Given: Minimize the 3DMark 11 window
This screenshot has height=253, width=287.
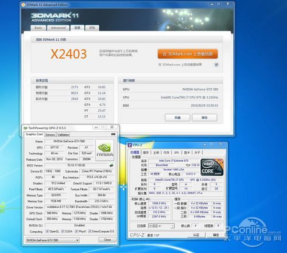Looking at the screenshot, I should pos(212,4).
